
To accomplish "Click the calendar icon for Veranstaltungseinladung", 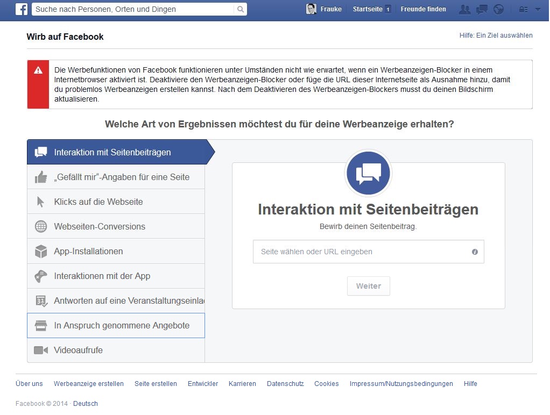I will click(41, 301).
